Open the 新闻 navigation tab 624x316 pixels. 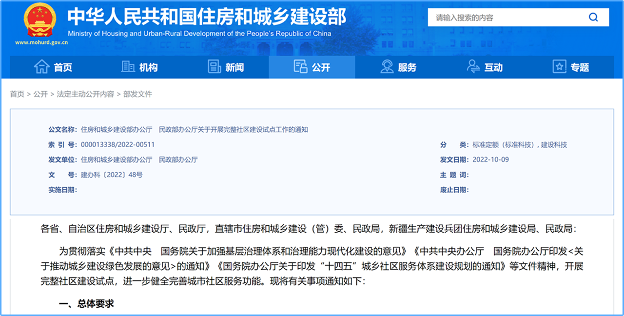(234, 67)
